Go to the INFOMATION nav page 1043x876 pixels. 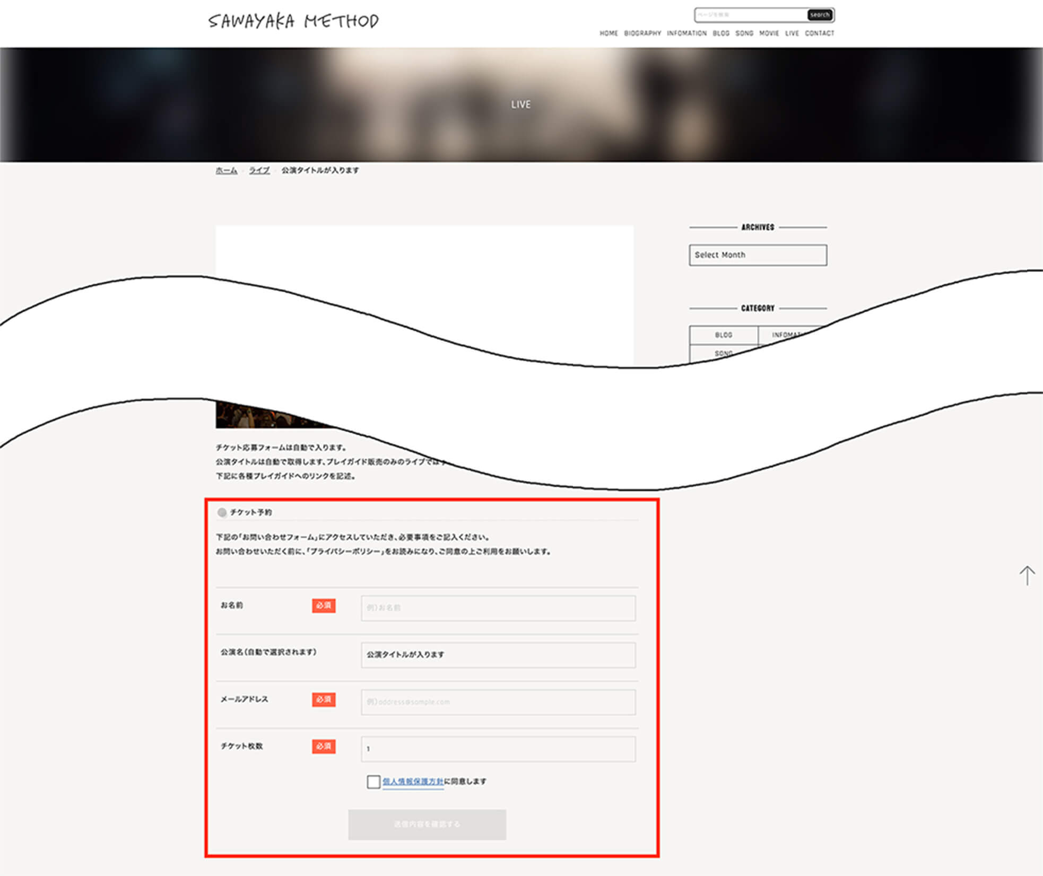click(686, 33)
